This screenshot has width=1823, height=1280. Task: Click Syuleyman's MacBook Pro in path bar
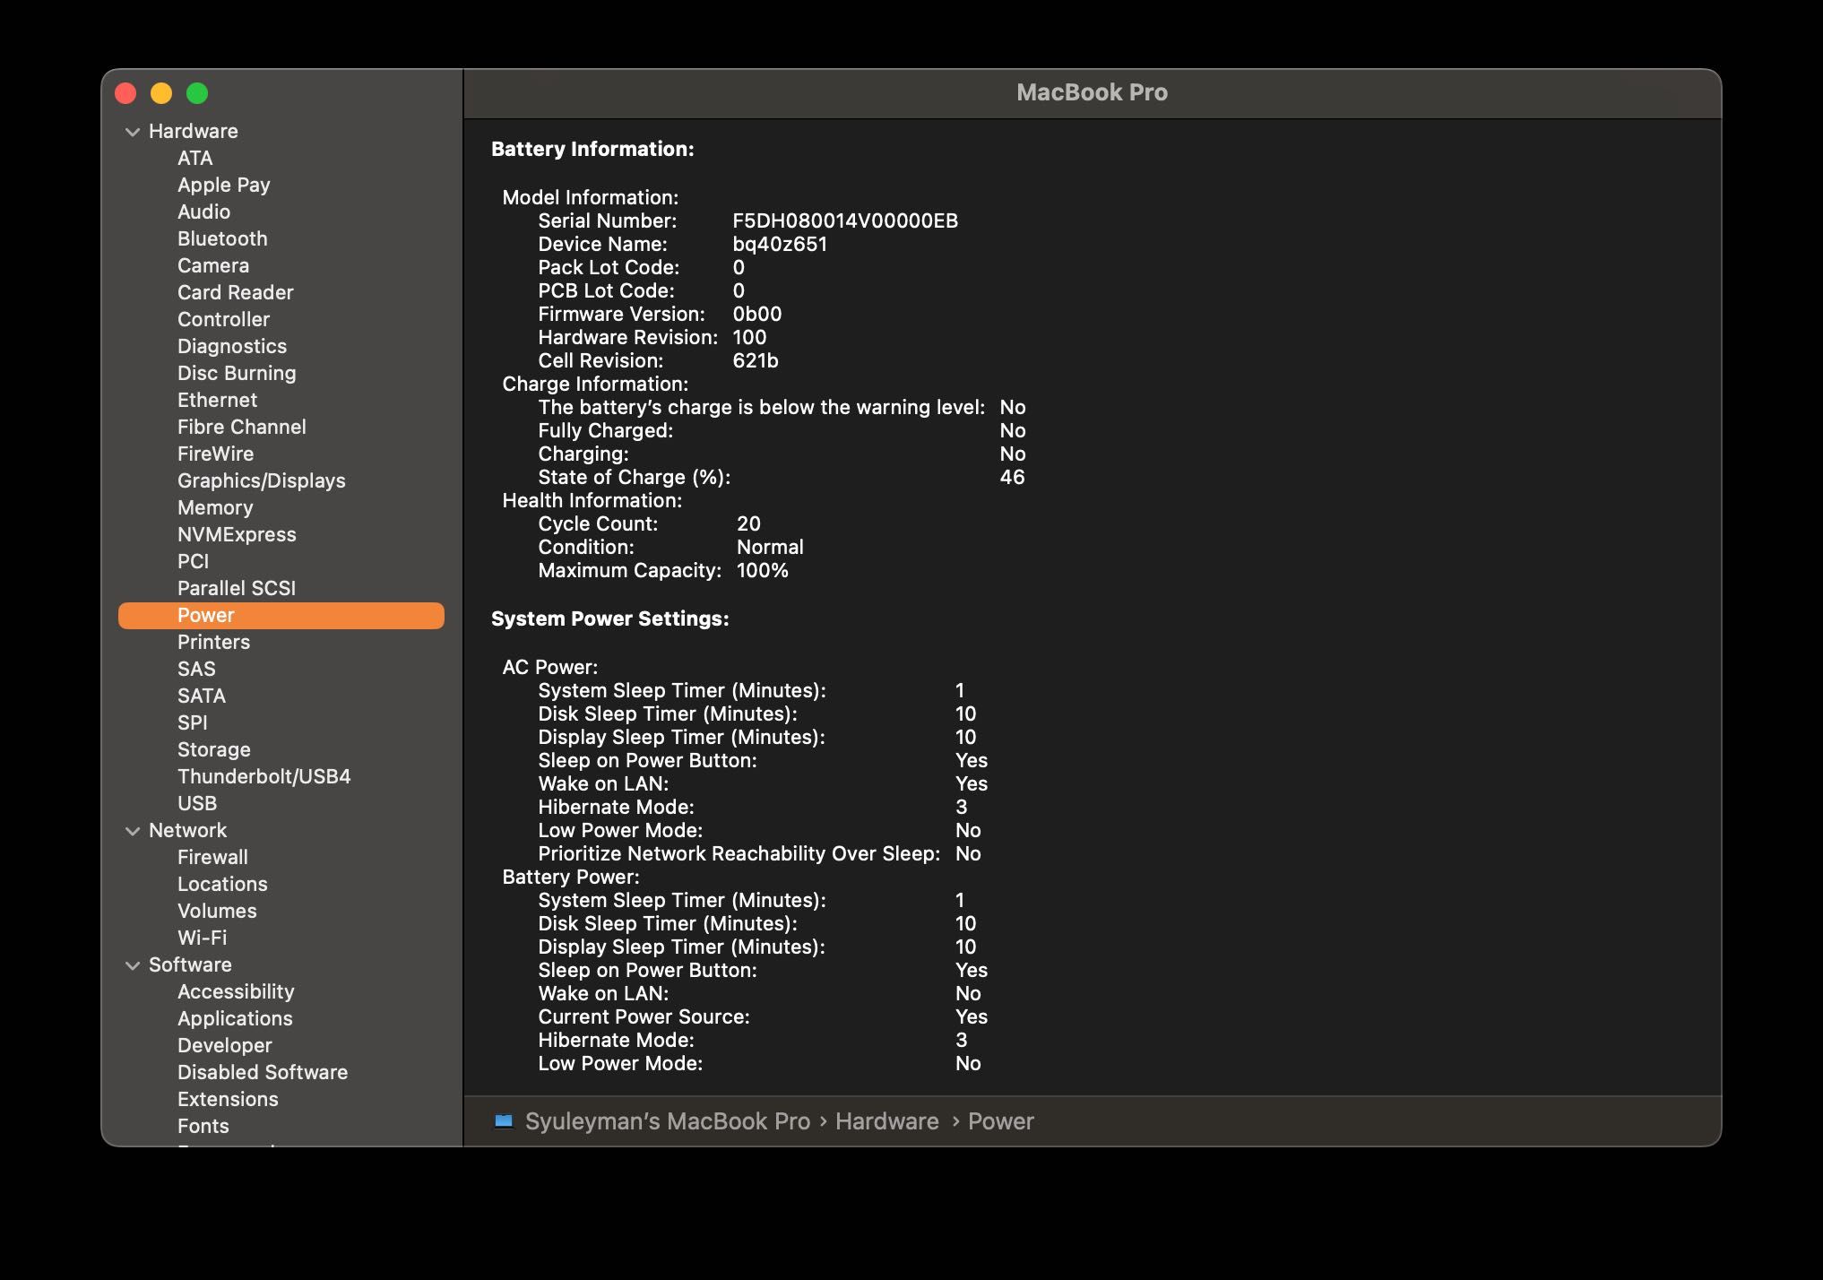point(668,1121)
